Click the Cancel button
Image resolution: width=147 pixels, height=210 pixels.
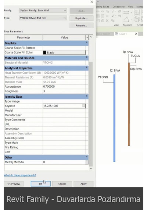point(62,184)
